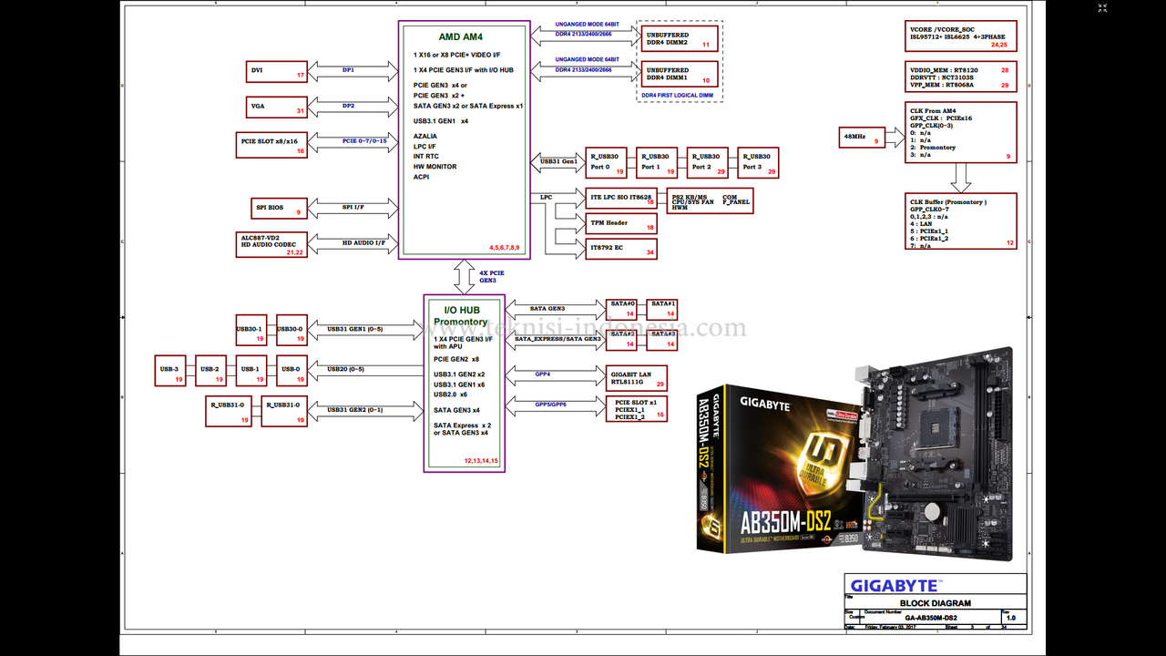Click the GPP4 arrow label
The height and width of the screenshot is (656, 1166).
[x=543, y=374]
